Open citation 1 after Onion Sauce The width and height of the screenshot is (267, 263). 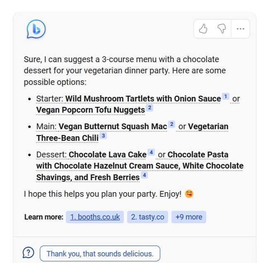226,97
